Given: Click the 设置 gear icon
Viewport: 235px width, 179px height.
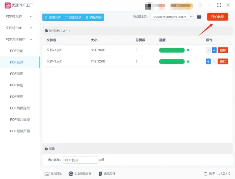Looking at the screenshot, I should point(46,149).
